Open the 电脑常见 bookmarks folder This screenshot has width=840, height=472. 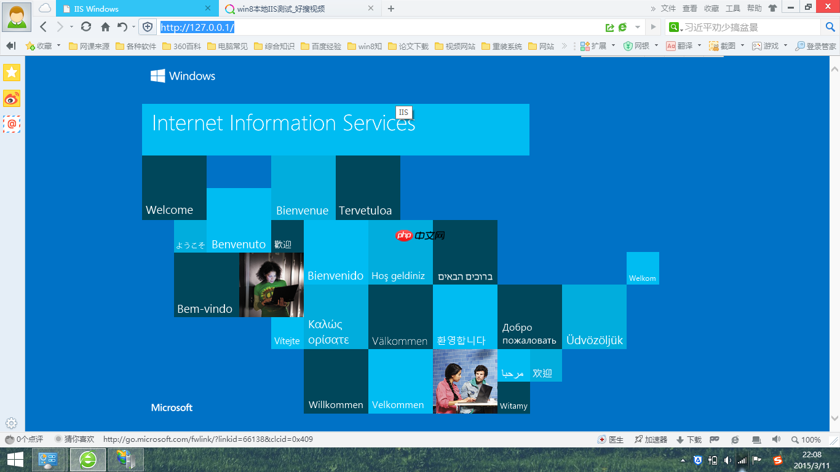click(x=228, y=46)
